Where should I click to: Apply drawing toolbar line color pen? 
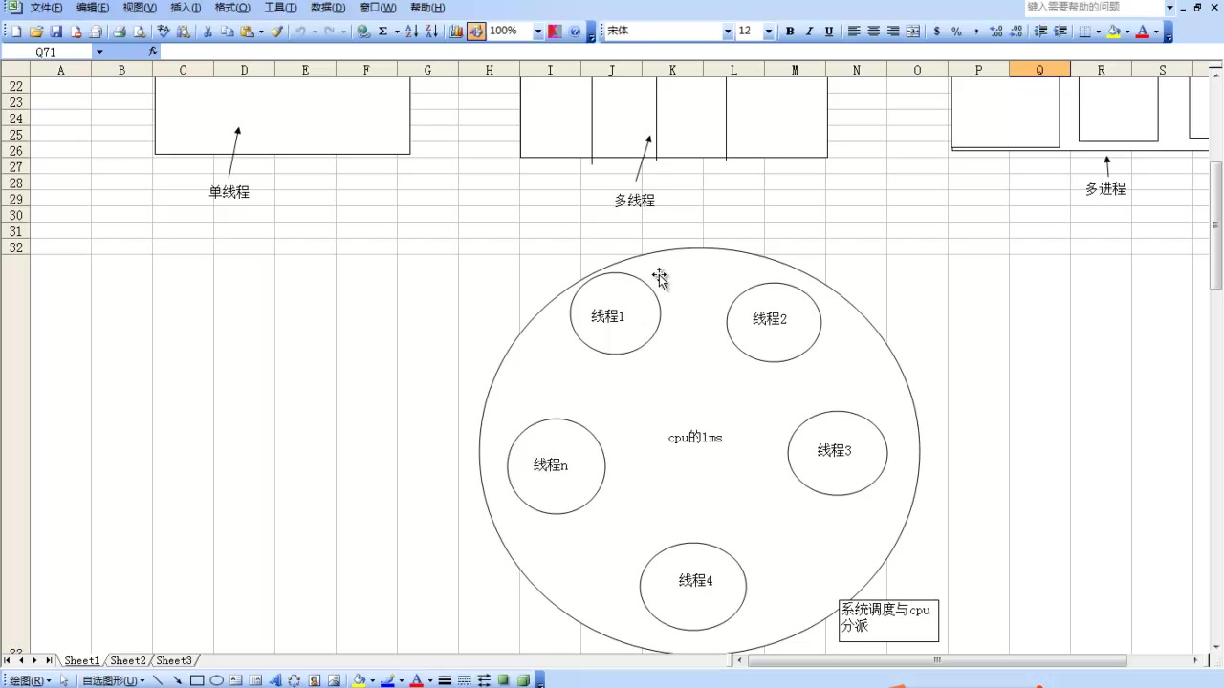tap(387, 680)
